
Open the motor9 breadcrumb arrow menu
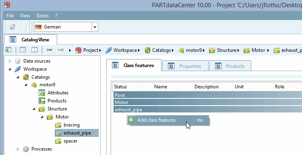coord(204,51)
